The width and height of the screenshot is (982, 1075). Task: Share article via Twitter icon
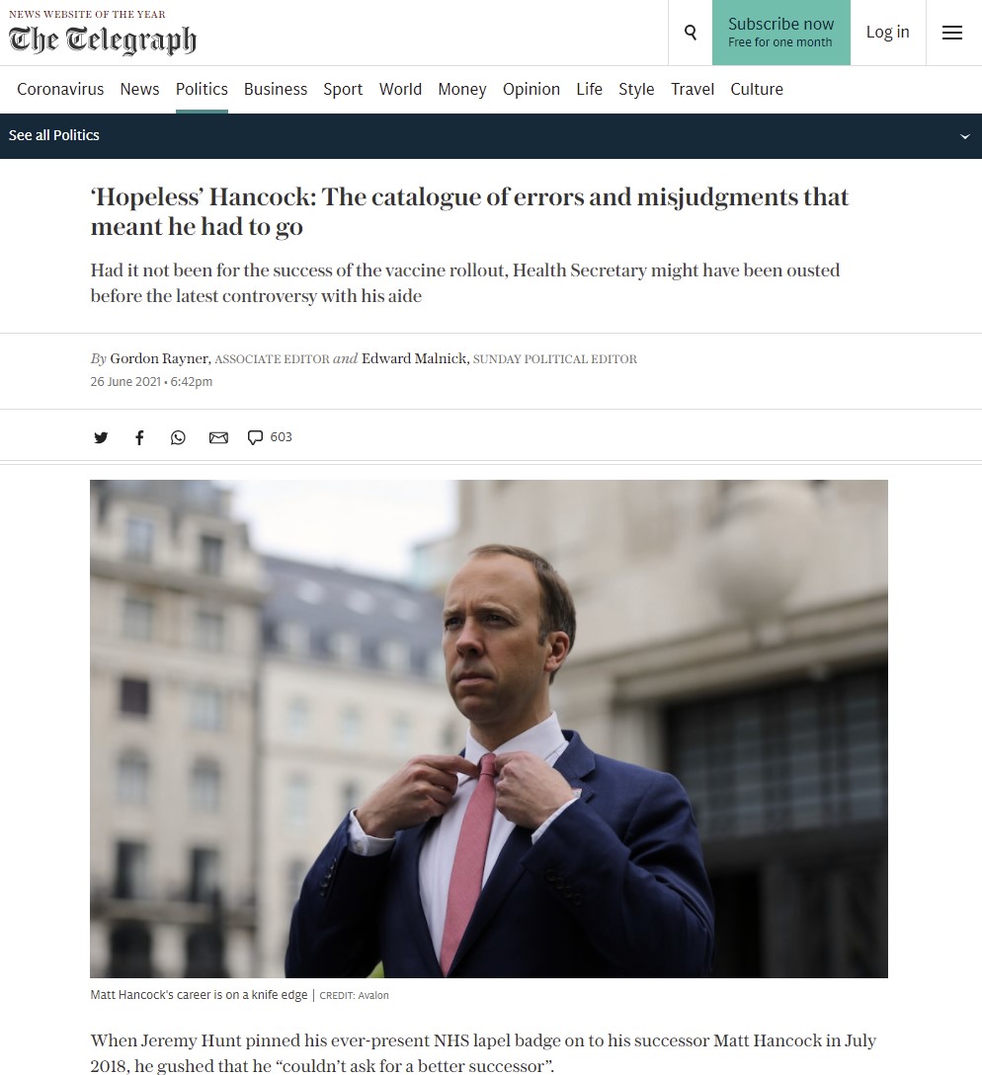[101, 437]
